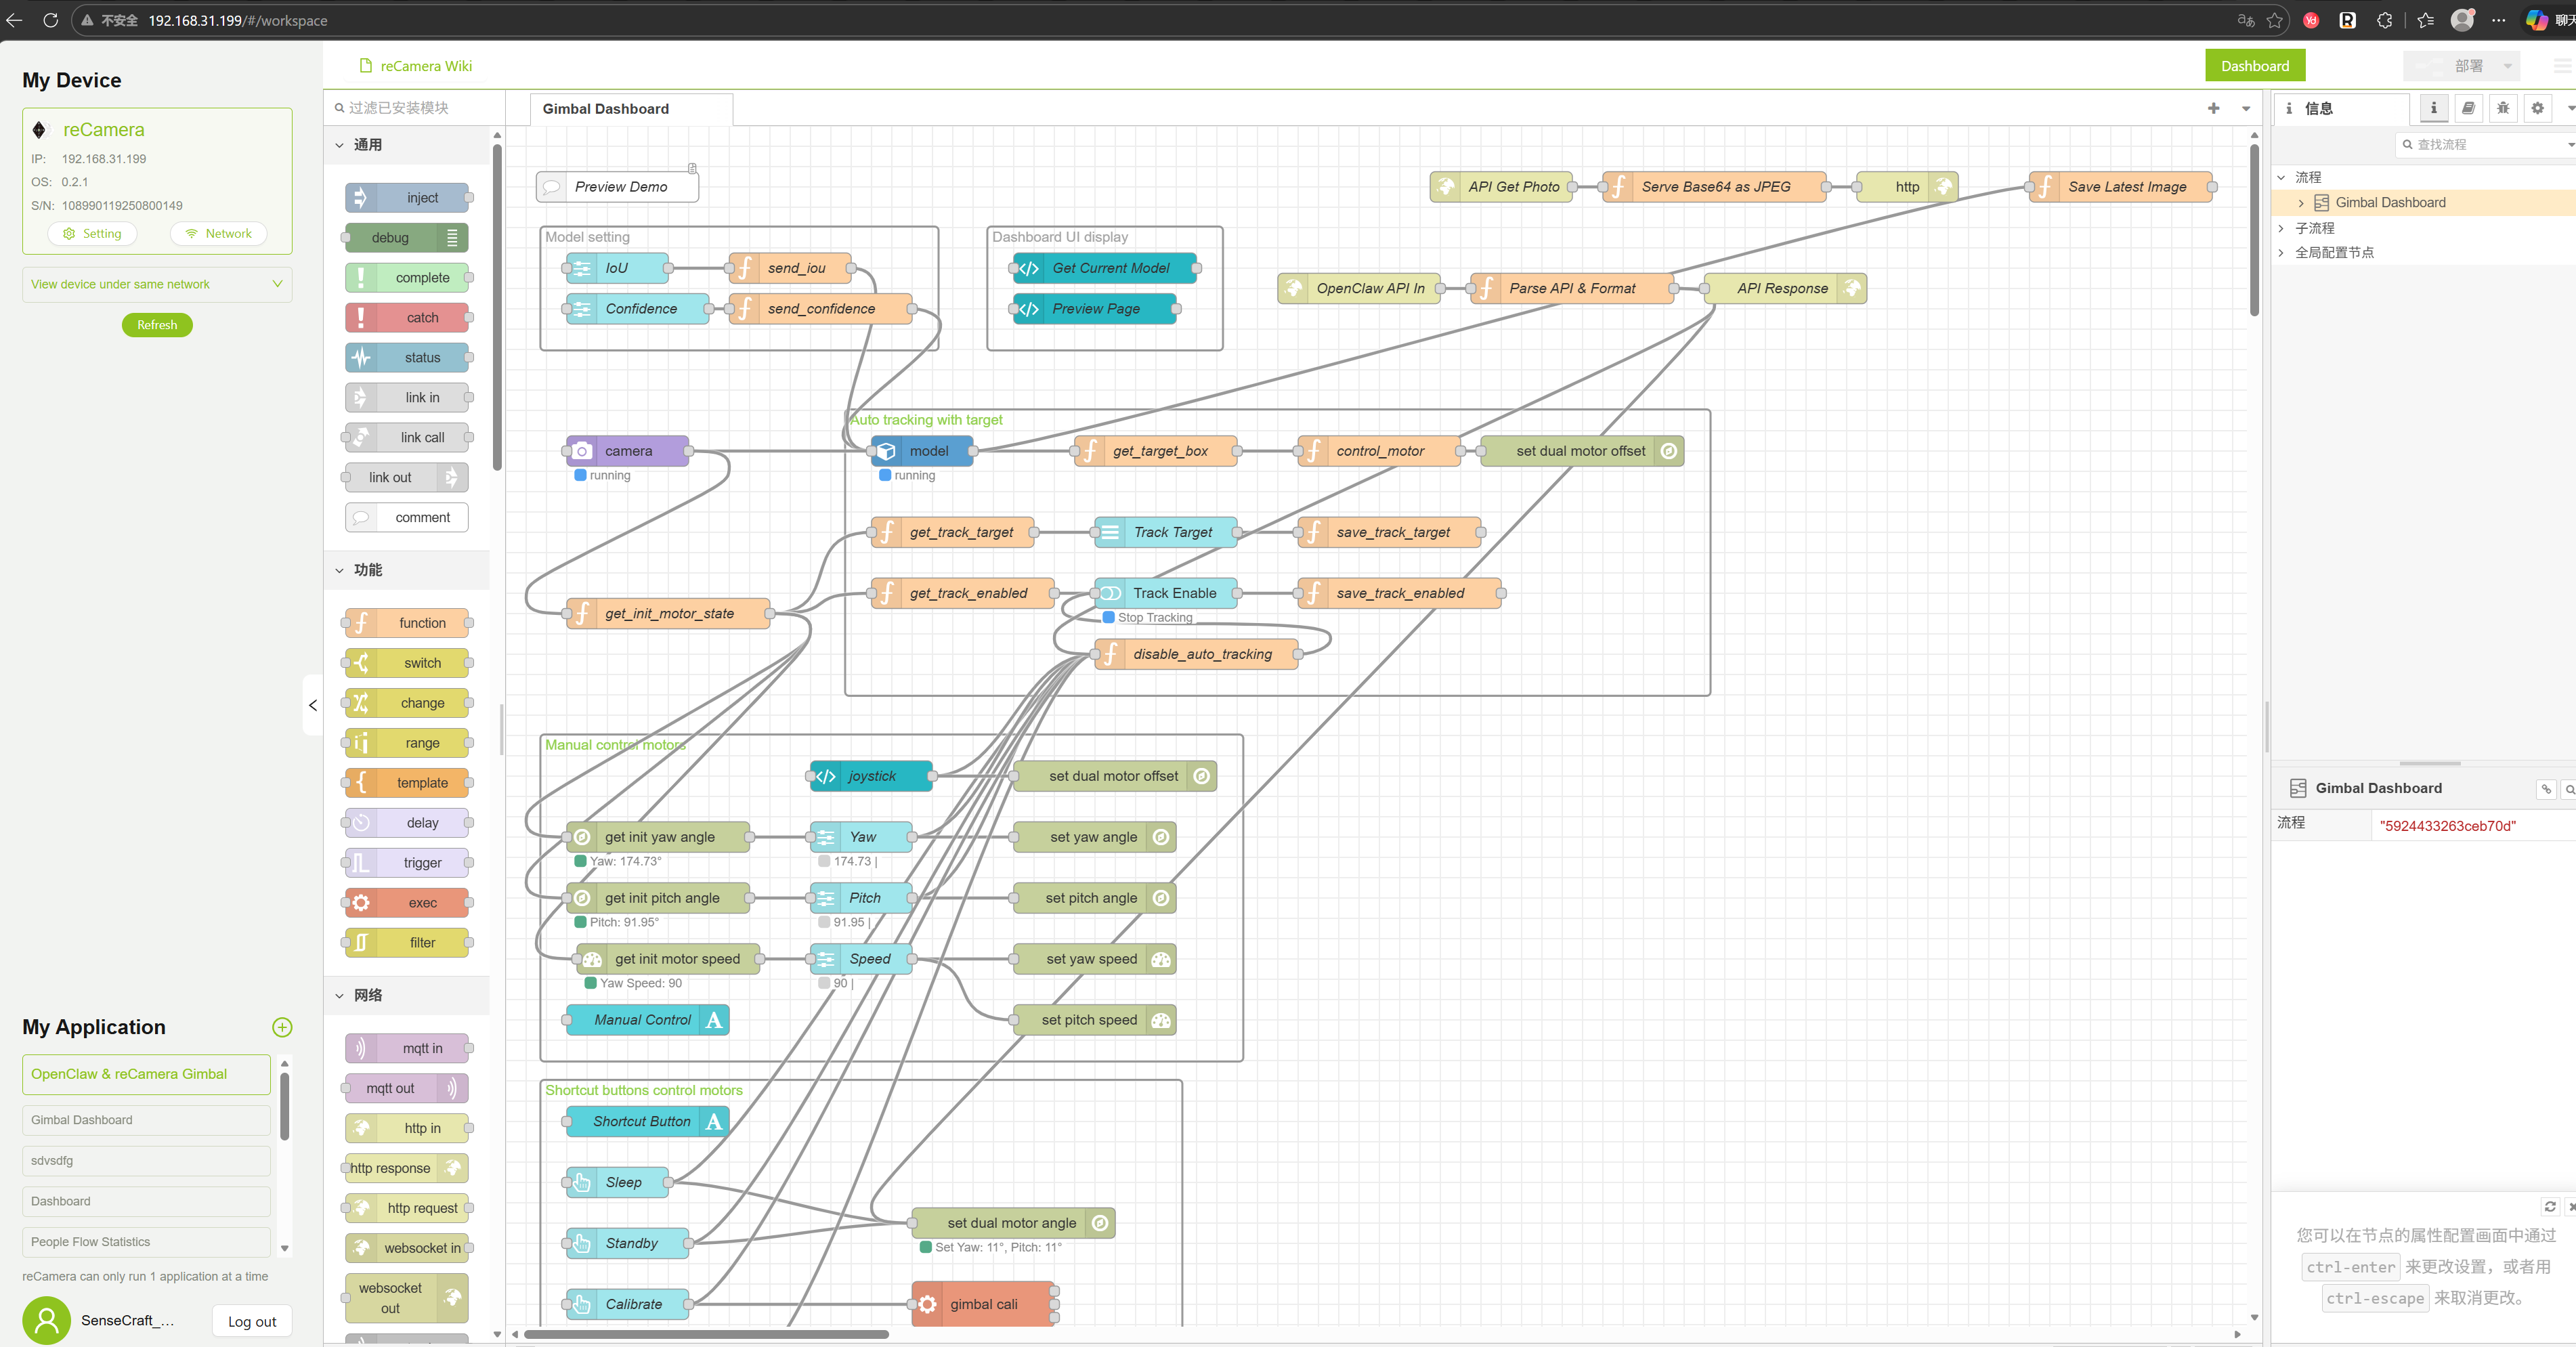Collapse the left device panel arrow
This screenshot has width=2576, height=1347.
[313, 705]
